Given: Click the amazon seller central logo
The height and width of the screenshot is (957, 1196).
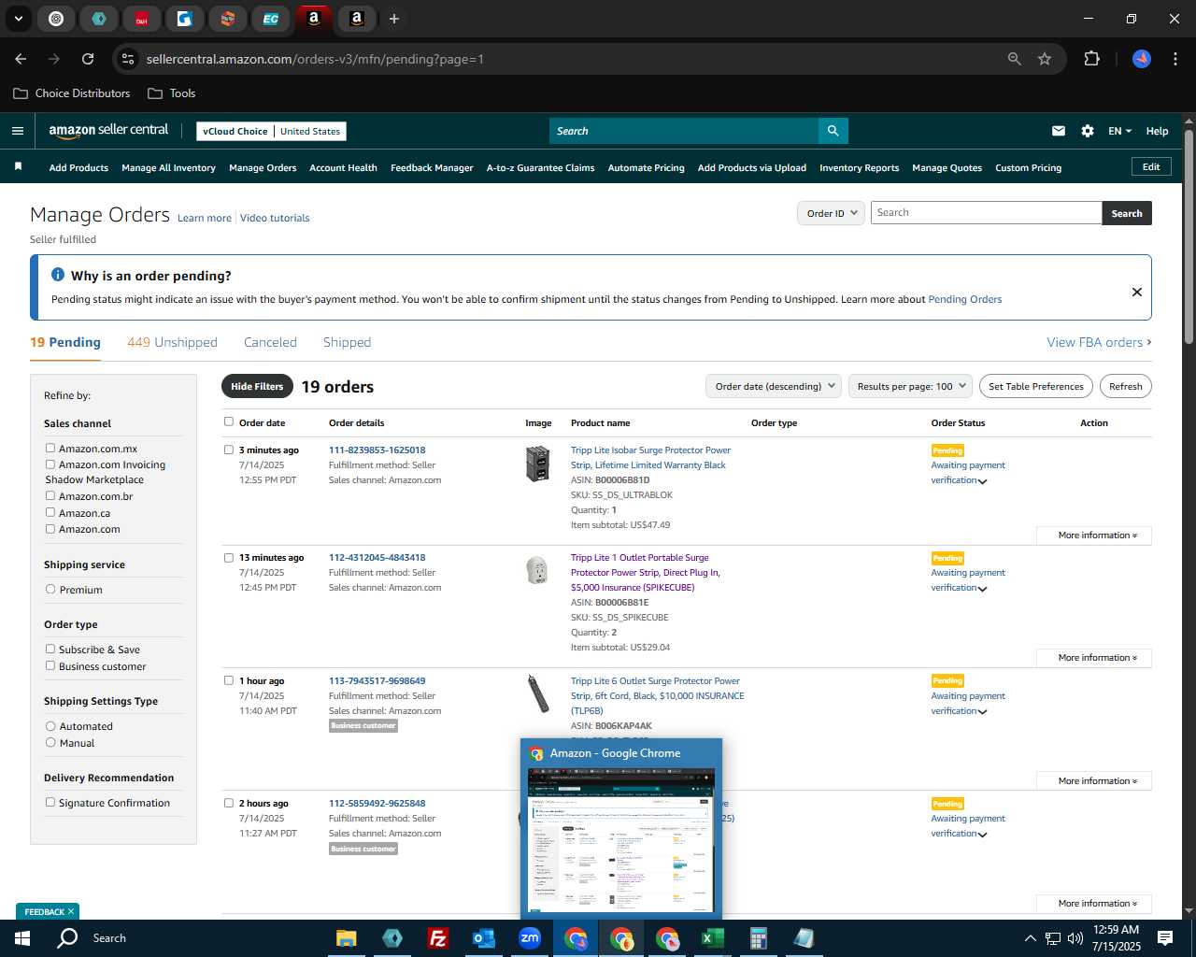Looking at the screenshot, I should click(108, 131).
